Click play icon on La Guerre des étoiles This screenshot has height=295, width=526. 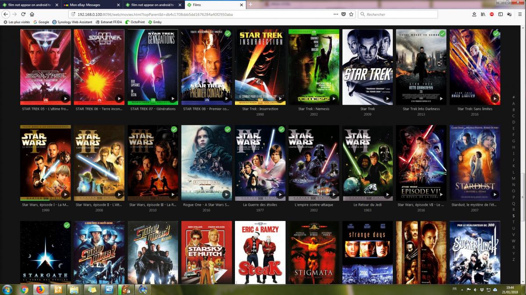click(x=280, y=194)
